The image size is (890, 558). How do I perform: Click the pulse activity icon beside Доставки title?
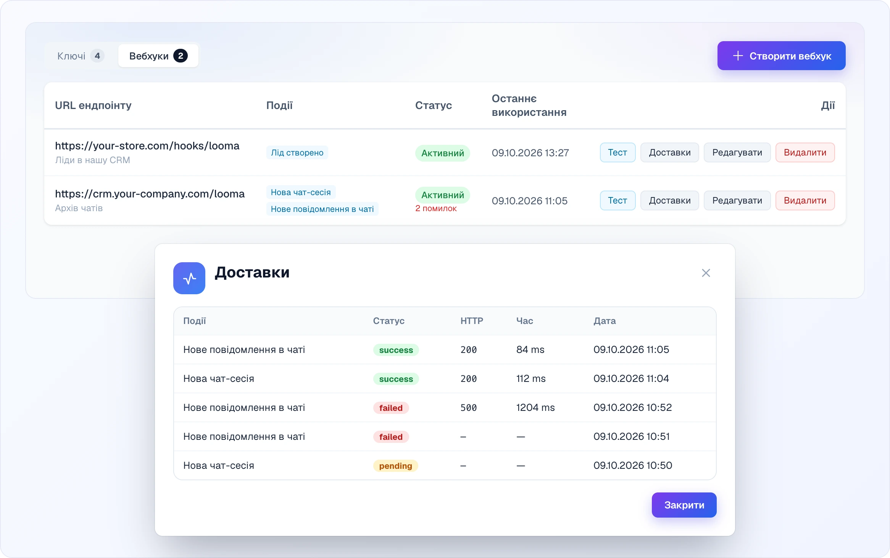tap(189, 278)
